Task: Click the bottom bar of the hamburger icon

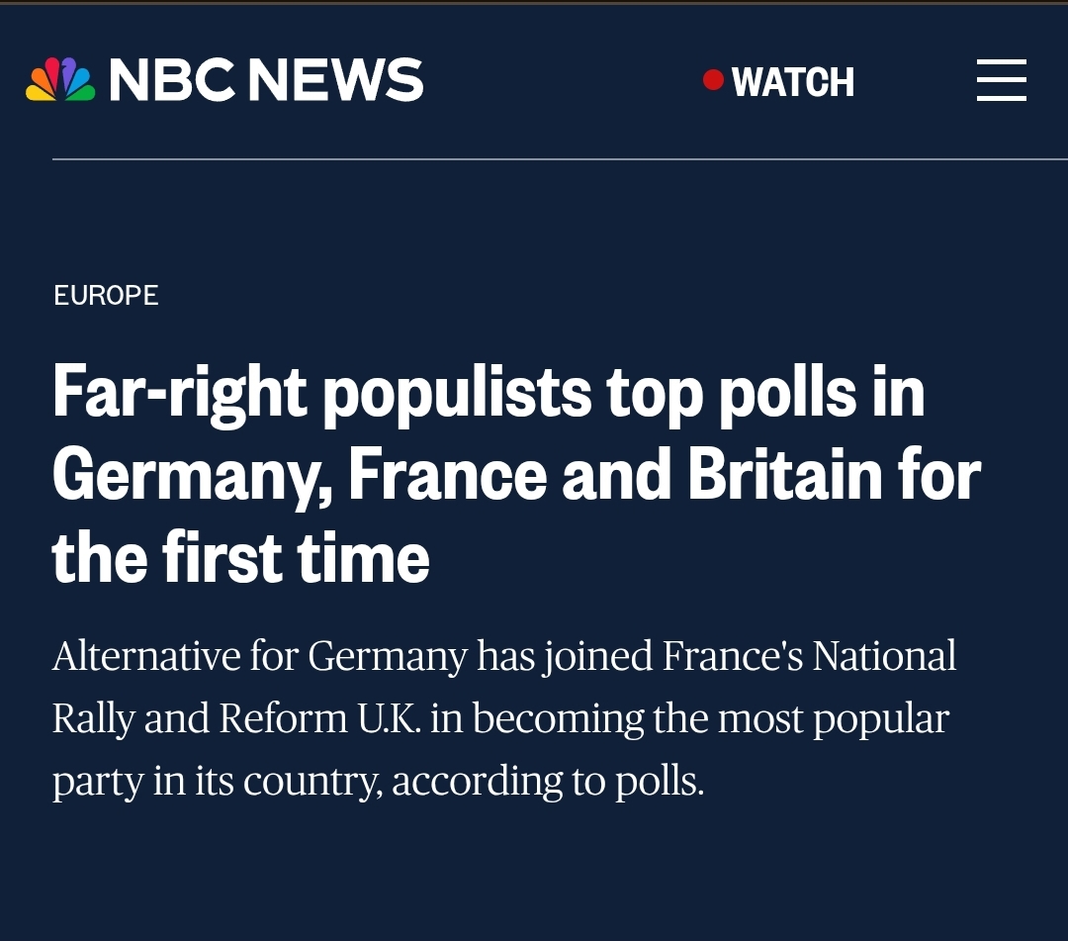Action: coord(1001,100)
